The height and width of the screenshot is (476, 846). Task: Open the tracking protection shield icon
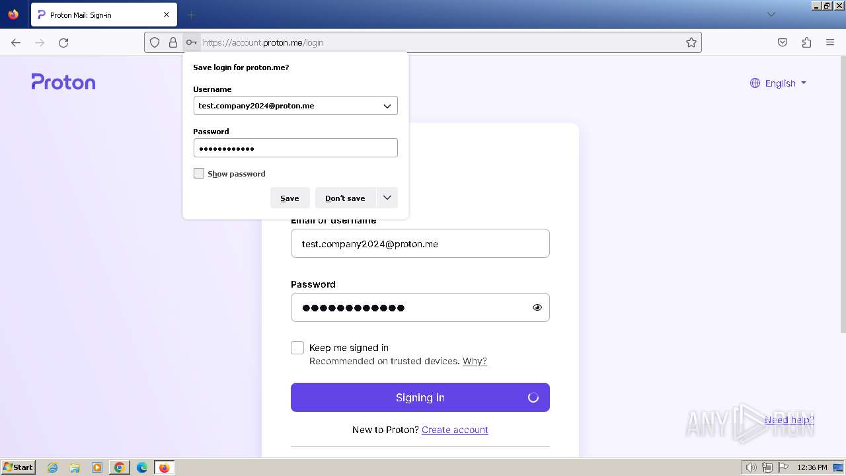[x=155, y=42]
